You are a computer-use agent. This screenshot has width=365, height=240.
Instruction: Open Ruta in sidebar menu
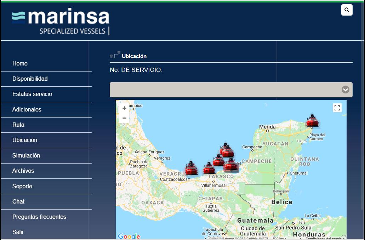pos(18,125)
